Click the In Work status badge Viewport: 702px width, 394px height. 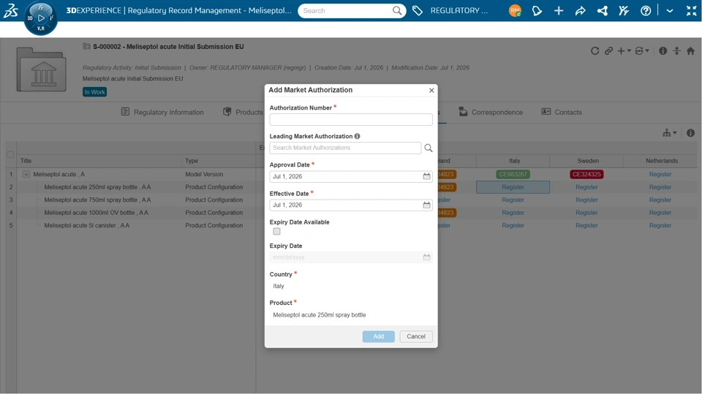[94, 92]
